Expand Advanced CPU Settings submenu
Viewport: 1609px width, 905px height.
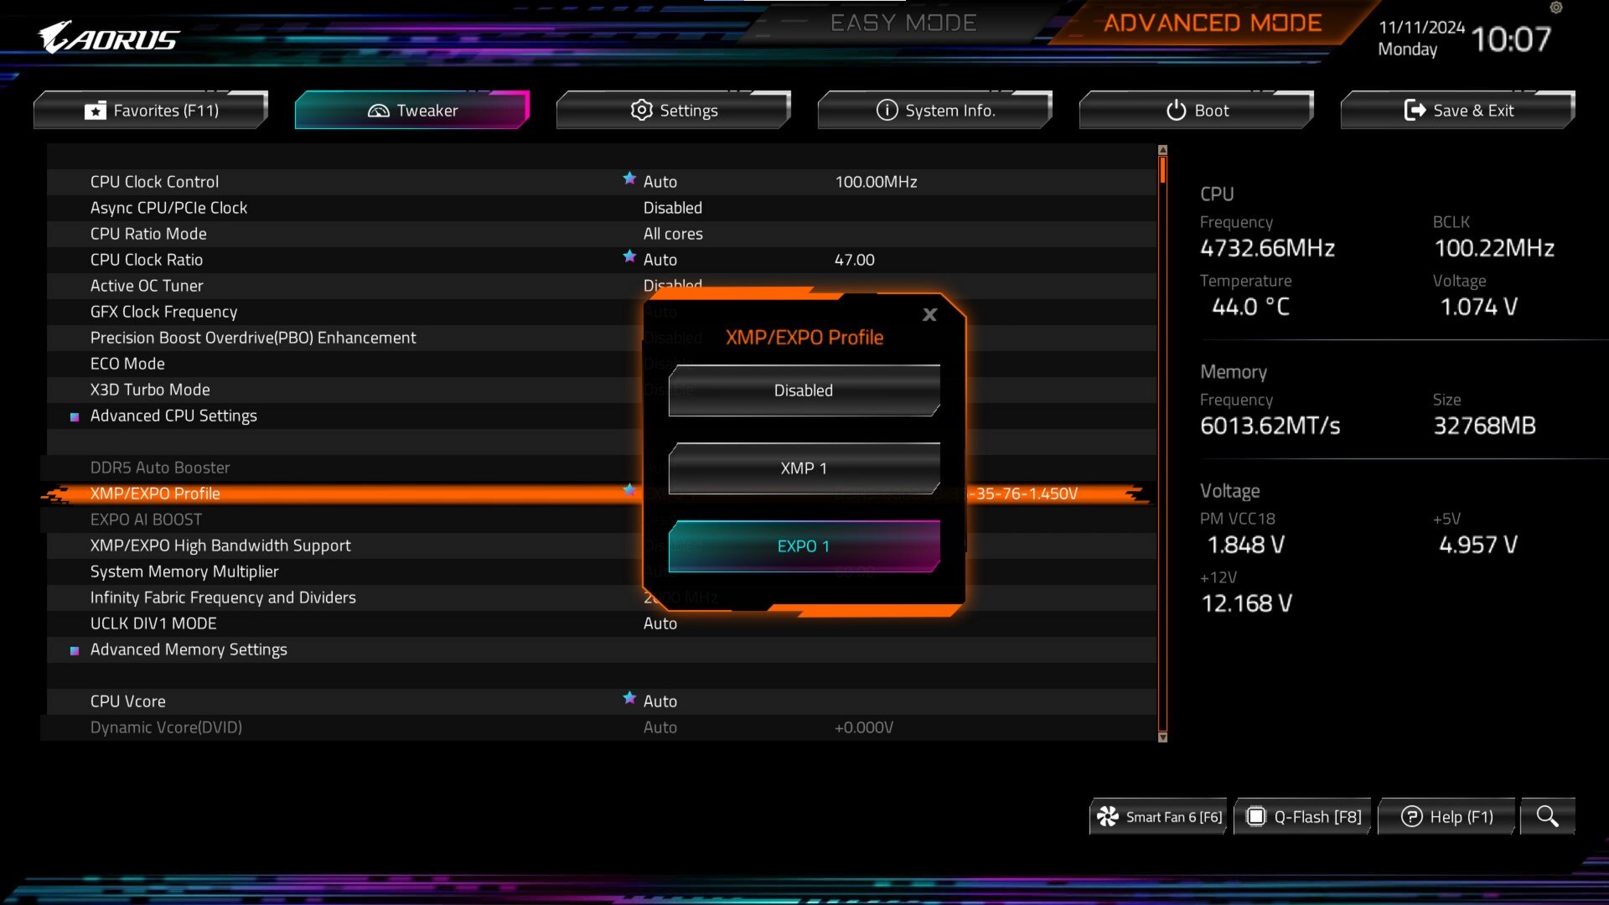pyautogui.click(x=173, y=416)
